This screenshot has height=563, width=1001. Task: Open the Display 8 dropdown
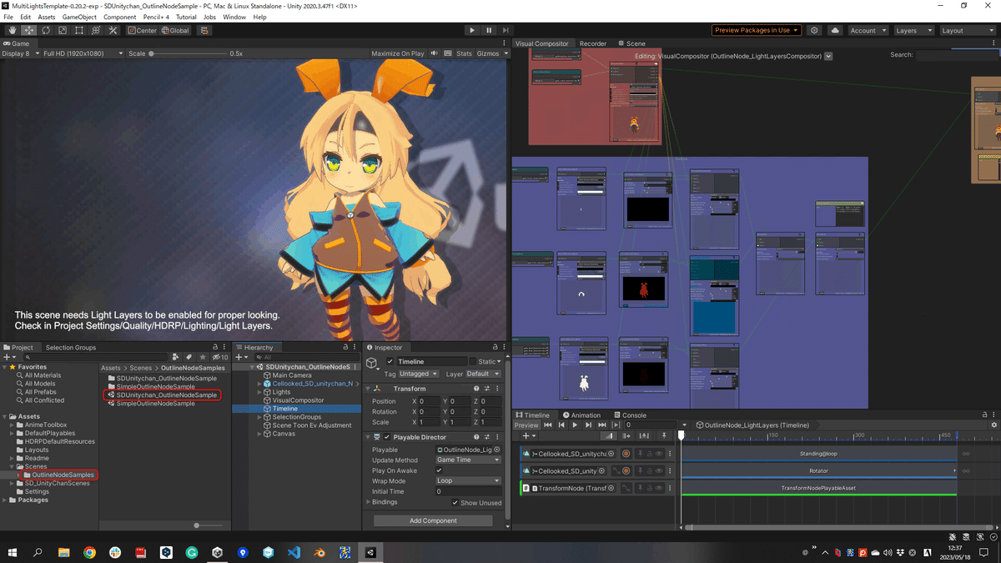19,53
